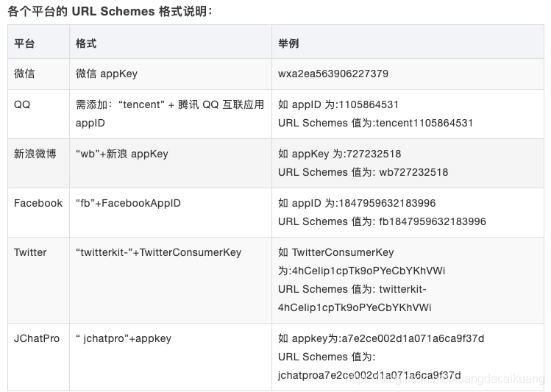
Task: Click the "jchatpro"+appkey format cell
Action: tap(124, 338)
